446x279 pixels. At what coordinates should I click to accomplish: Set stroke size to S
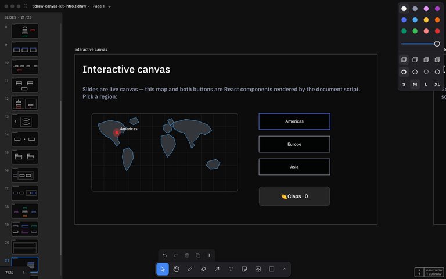point(404,84)
